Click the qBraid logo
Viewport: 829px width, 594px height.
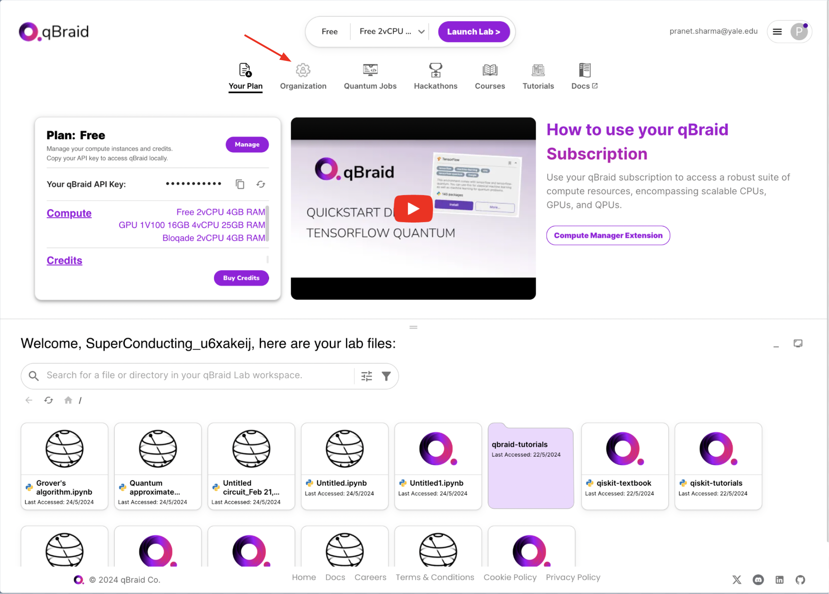54,32
